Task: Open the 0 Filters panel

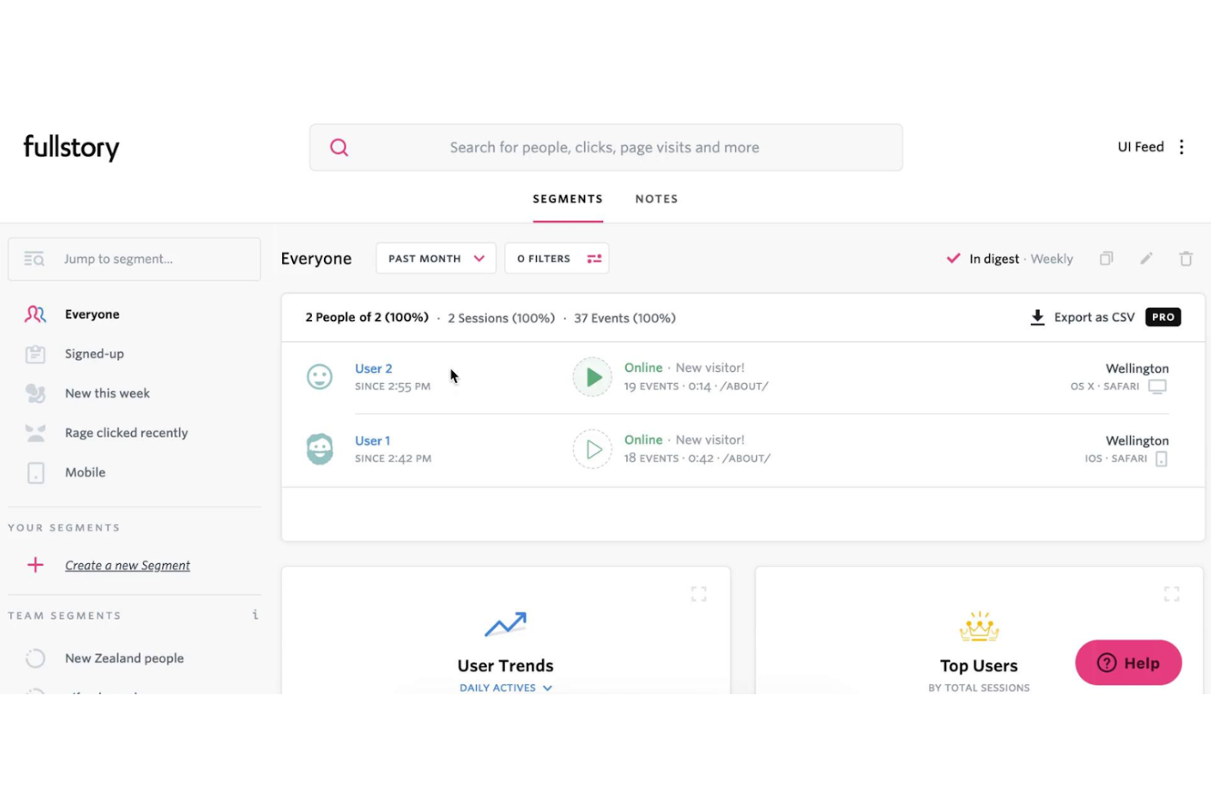Action: click(x=556, y=259)
